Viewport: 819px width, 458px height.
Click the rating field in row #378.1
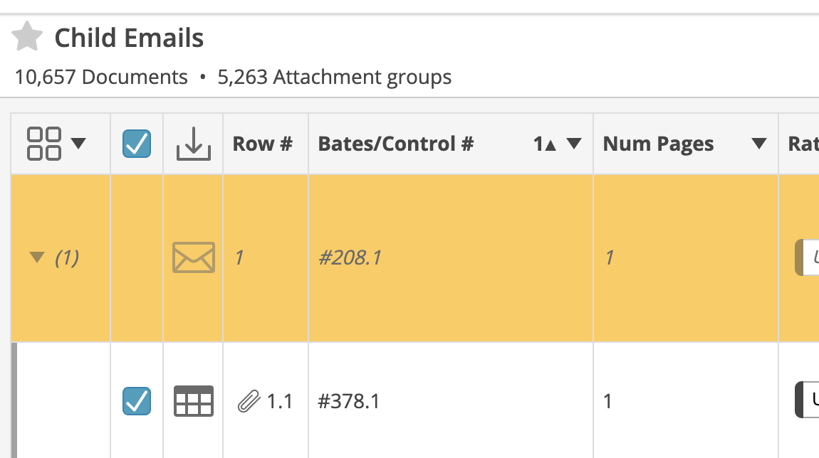tap(806, 400)
